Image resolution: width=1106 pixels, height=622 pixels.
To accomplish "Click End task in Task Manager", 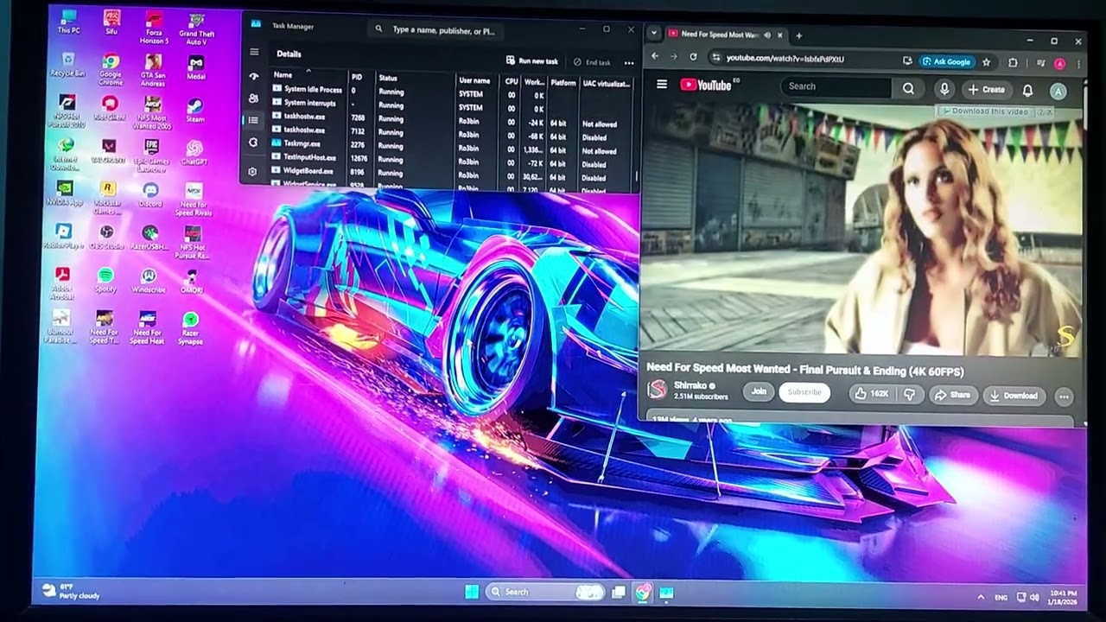I will 592,62.
